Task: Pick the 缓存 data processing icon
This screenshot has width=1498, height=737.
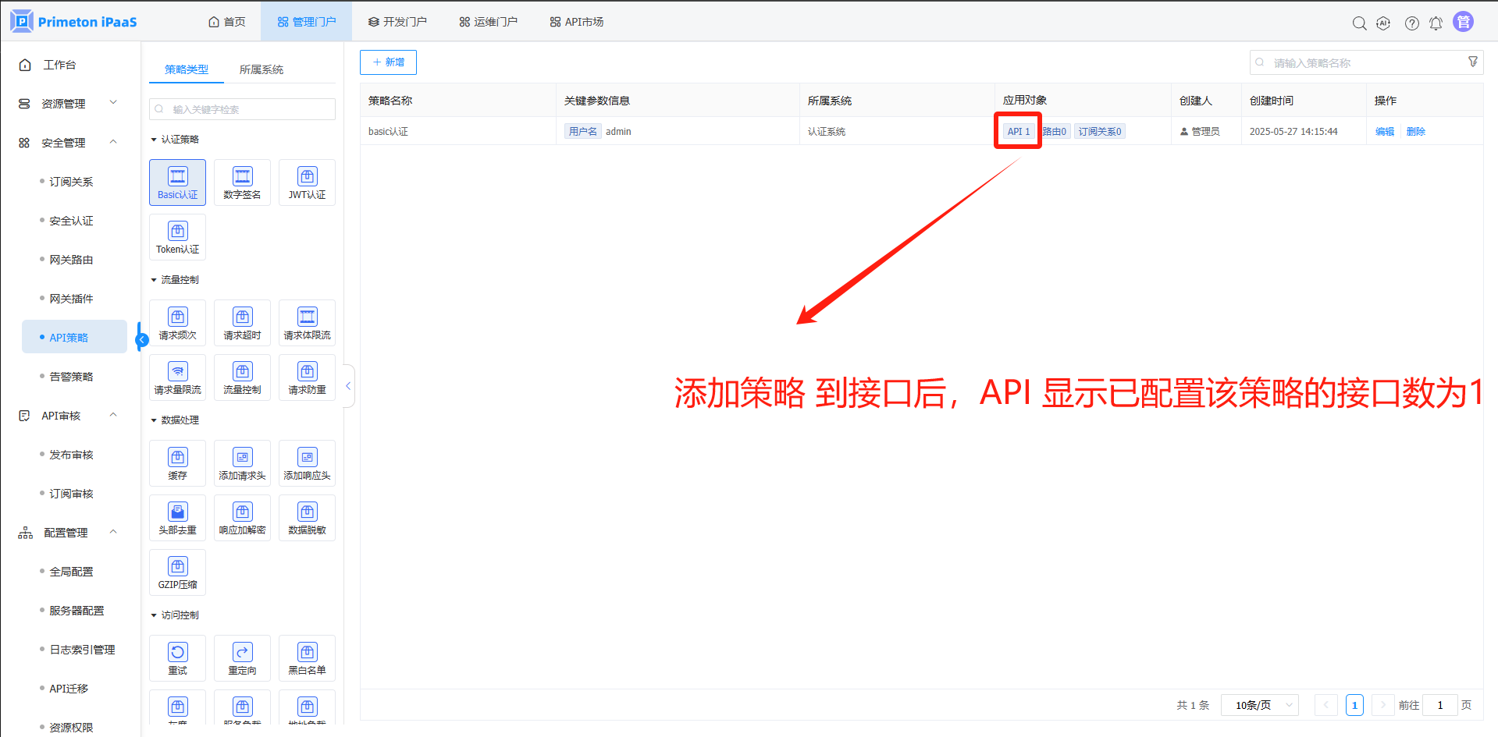Action: tap(177, 463)
